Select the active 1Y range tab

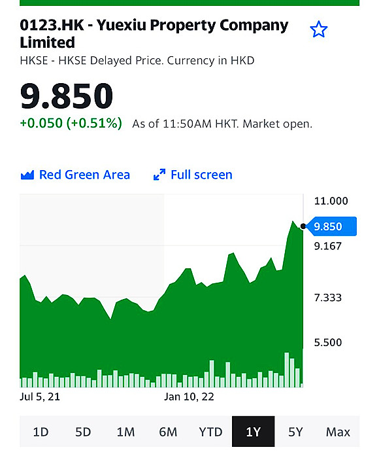[x=254, y=432]
